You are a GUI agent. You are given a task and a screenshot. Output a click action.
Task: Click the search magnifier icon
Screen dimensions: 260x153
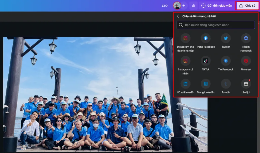(181, 25)
